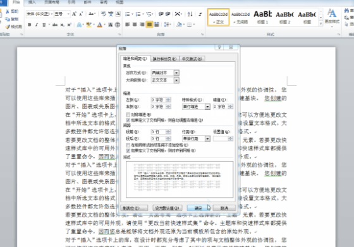Screen dimensions: 354x247
Task: Open the 视图 (View) ribbon tab
Action: [119, 3]
